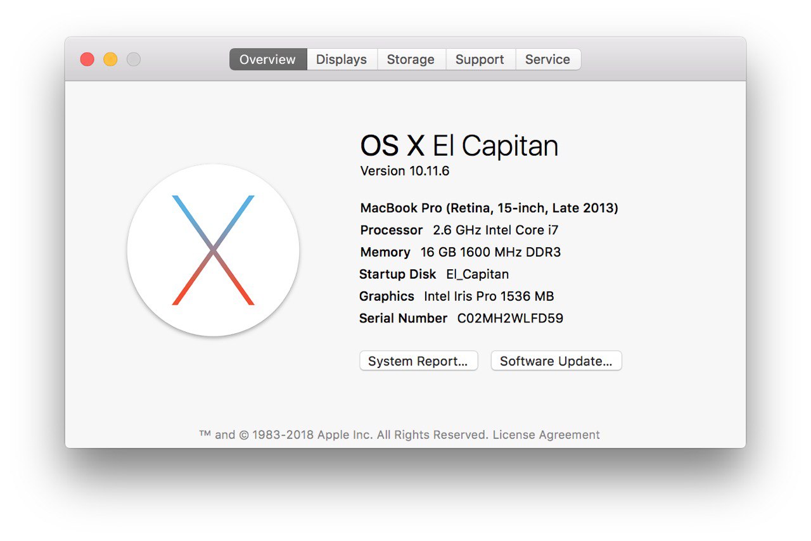The image size is (811, 541).
Task: Click the Apple copyright 1983-2018 text
Action: (344, 435)
